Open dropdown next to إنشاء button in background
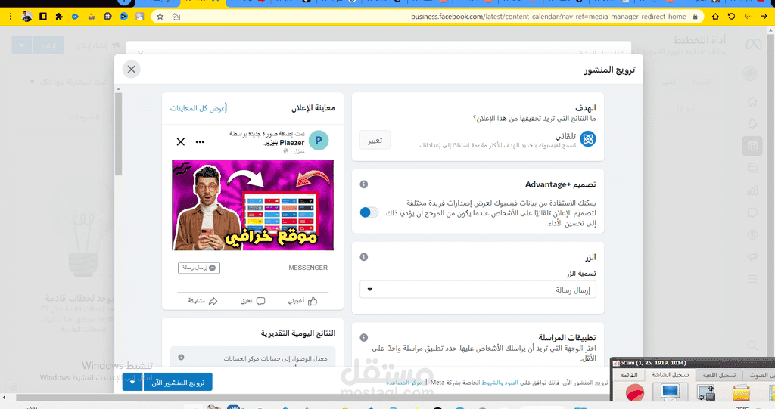This screenshot has width=775, height=409. [x=22, y=45]
